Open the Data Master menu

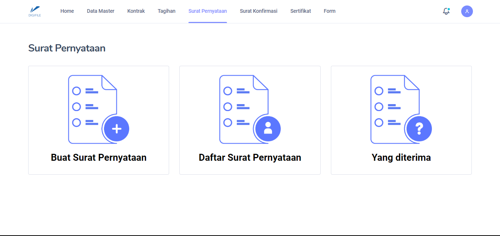[x=101, y=11]
